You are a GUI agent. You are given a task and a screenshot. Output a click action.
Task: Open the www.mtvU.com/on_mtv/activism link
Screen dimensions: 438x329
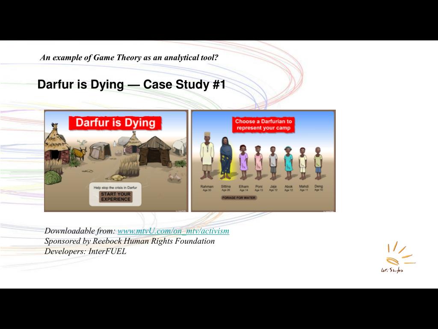pos(173,231)
